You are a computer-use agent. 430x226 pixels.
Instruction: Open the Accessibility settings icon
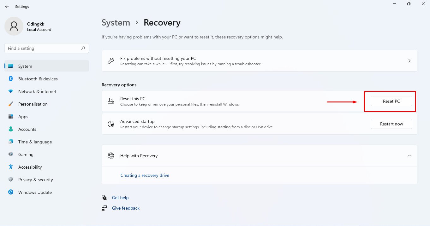11,167
